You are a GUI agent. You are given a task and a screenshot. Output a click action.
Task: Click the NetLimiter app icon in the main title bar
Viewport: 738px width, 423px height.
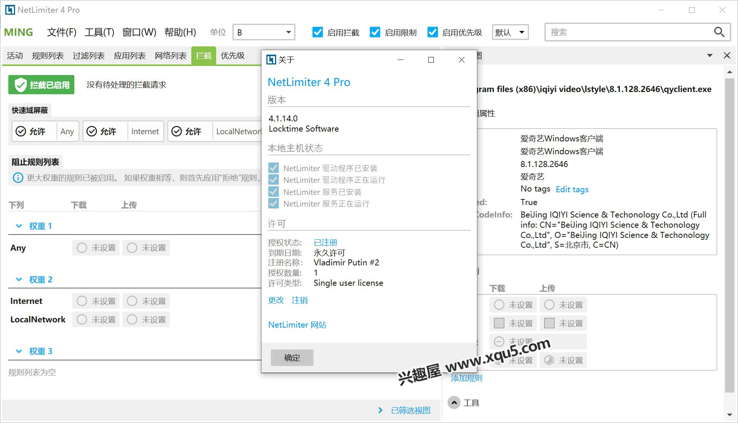[x=10, y=10]
